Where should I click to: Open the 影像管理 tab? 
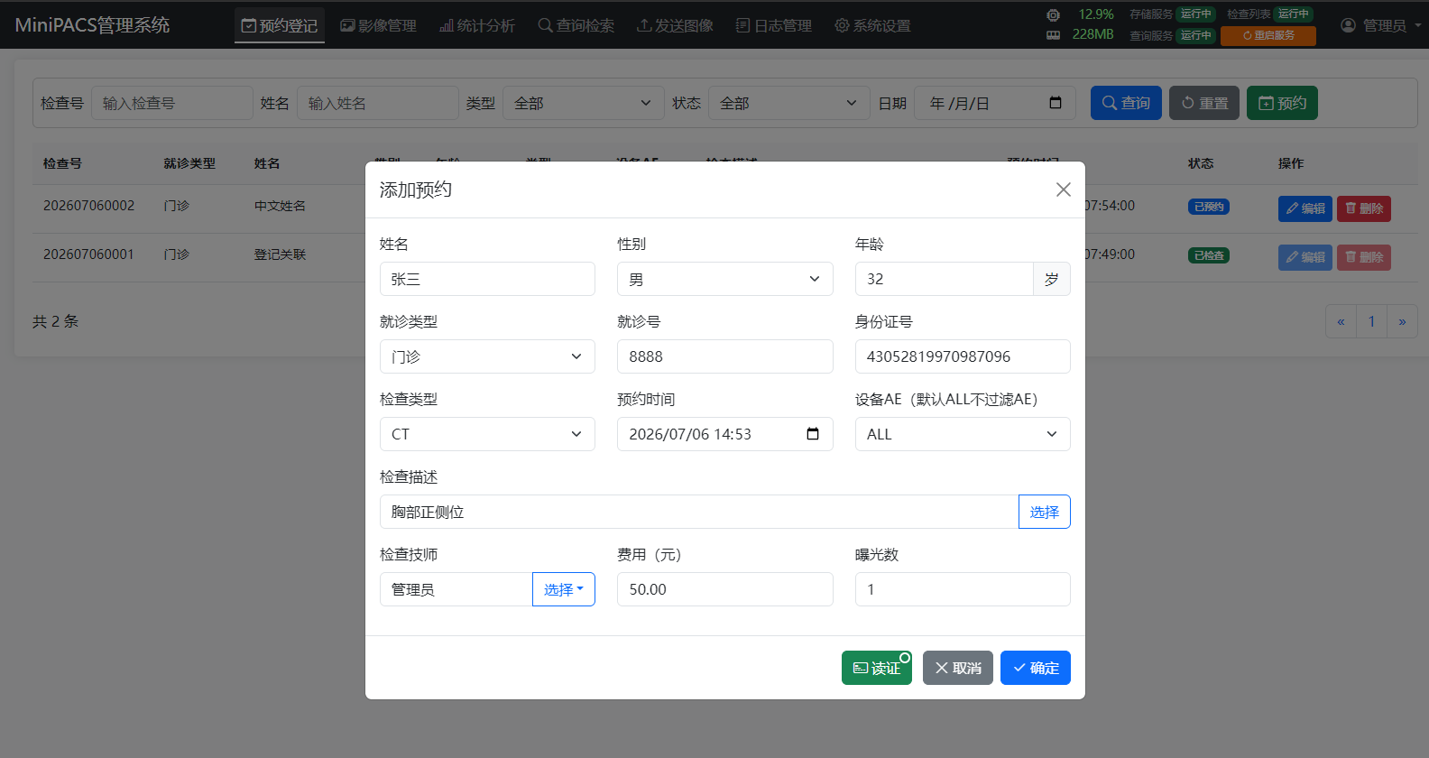(378, 25)
